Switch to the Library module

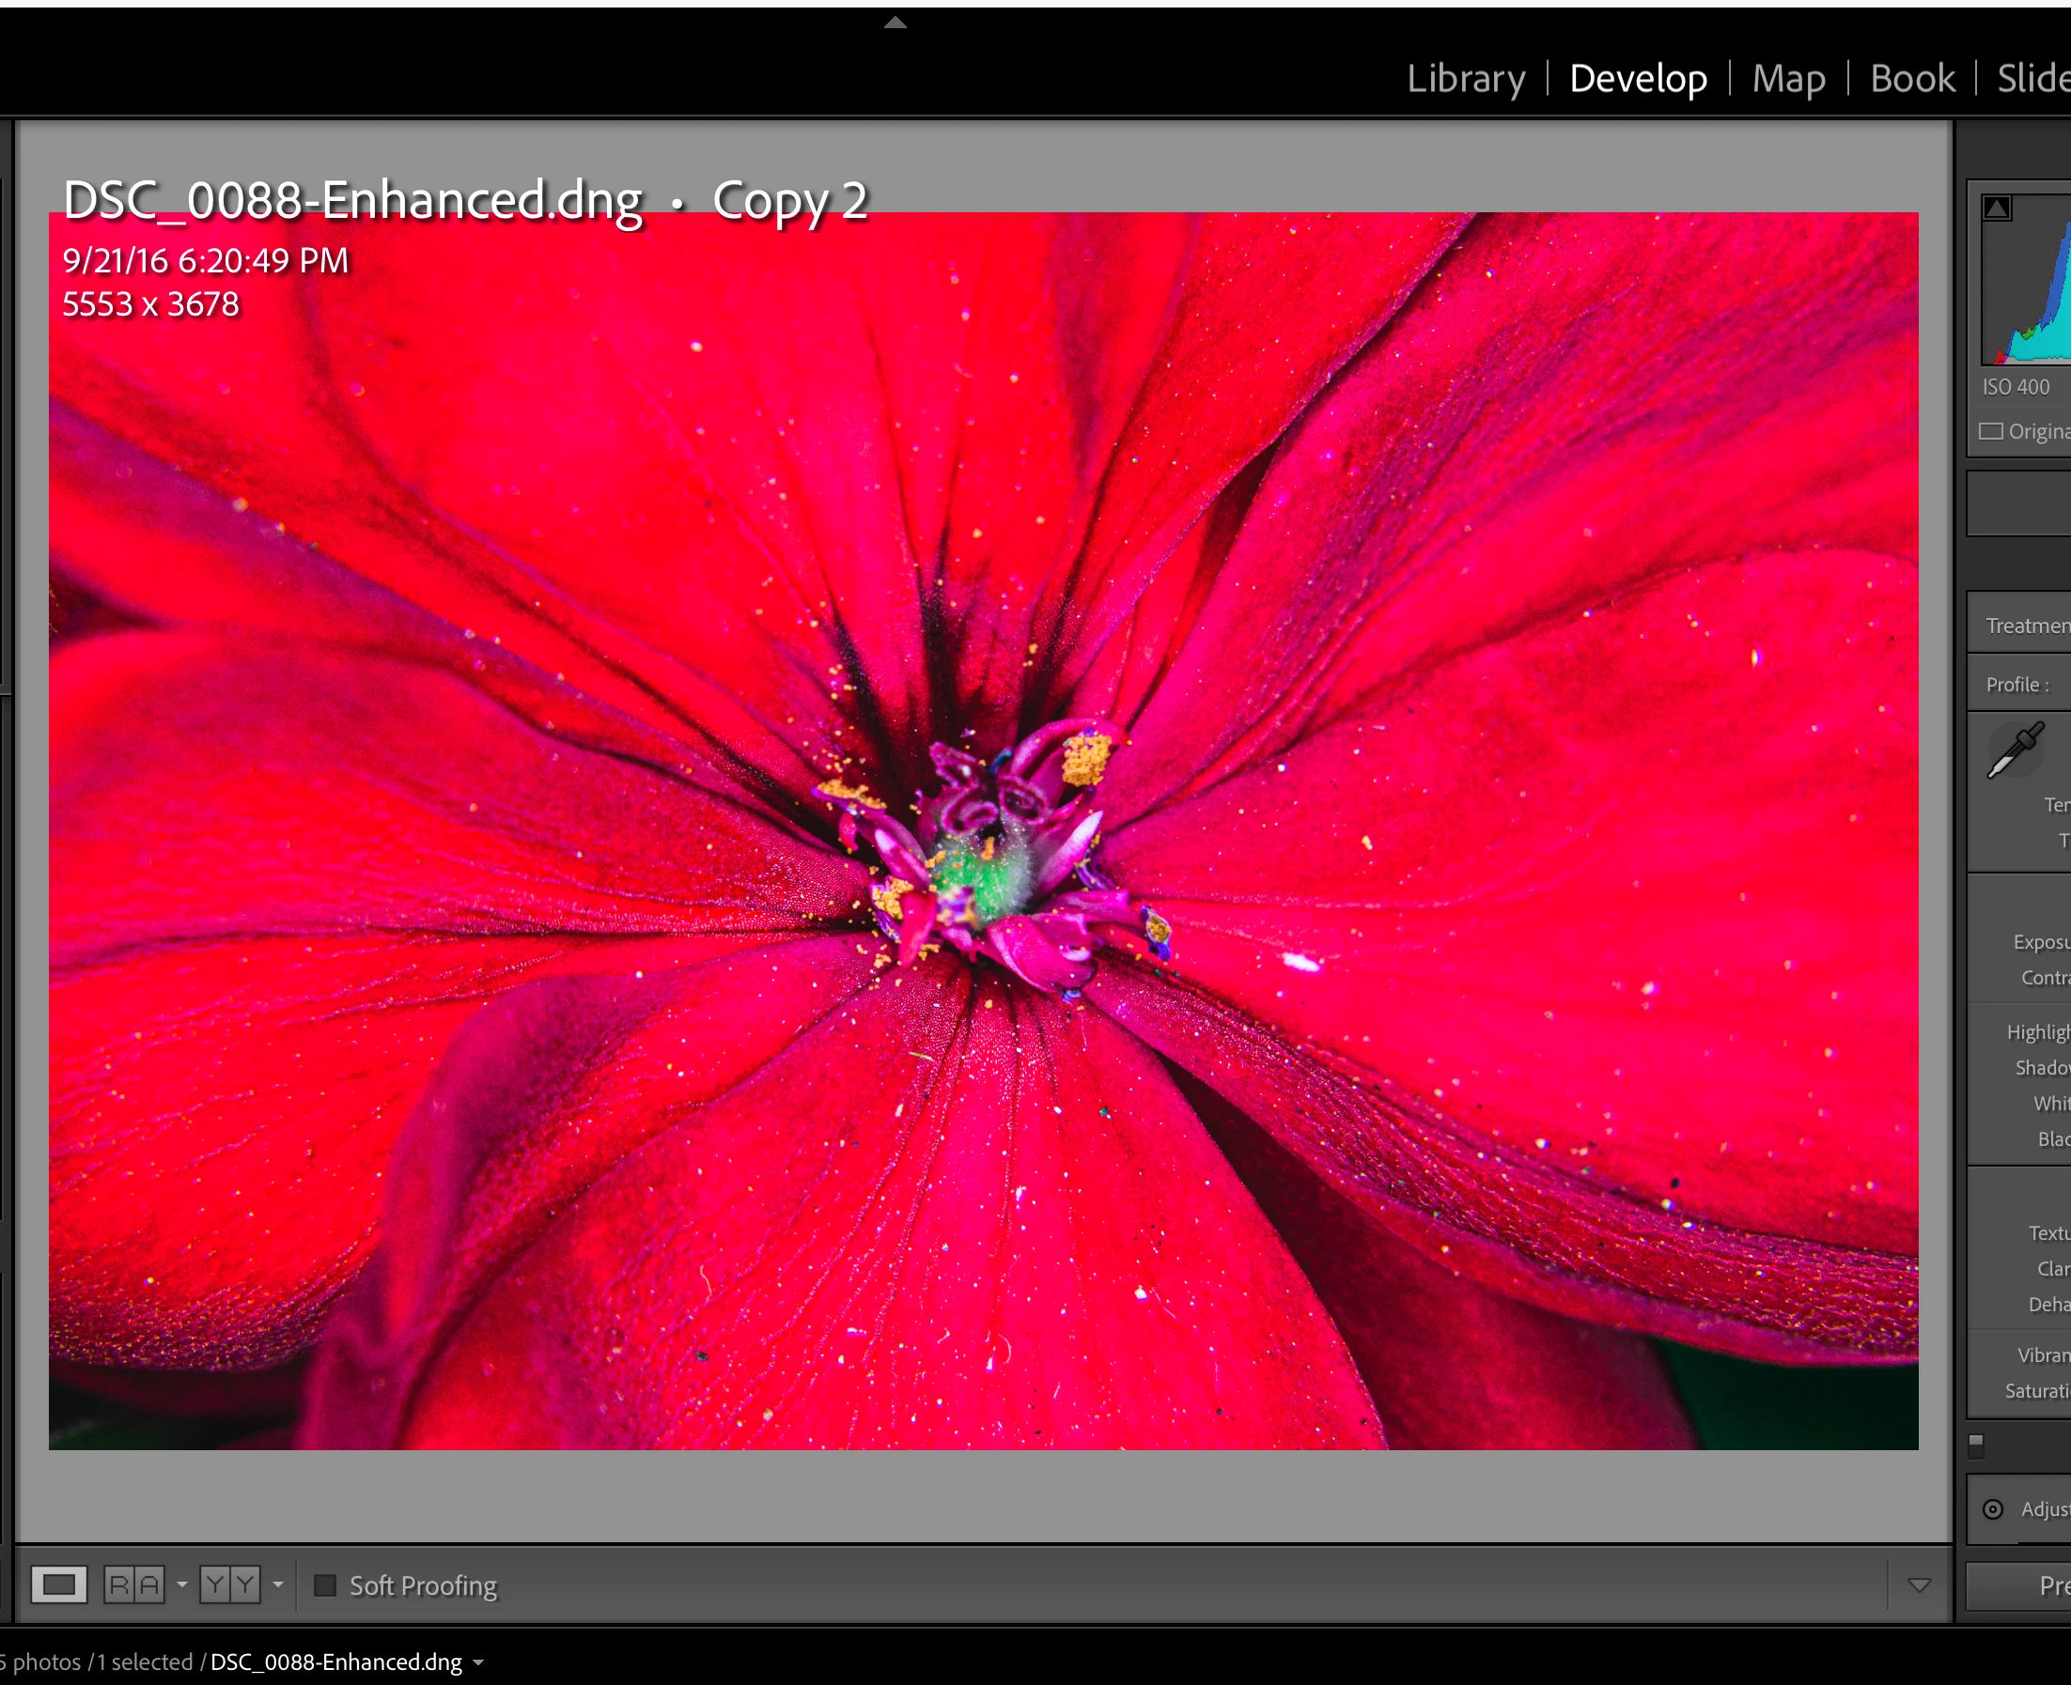coord(1465,79)
